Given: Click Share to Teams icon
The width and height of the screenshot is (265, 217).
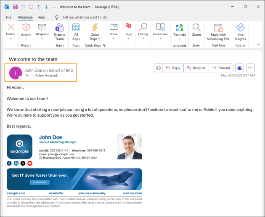Looking at the screenshot, I should (x=59, y=27).
